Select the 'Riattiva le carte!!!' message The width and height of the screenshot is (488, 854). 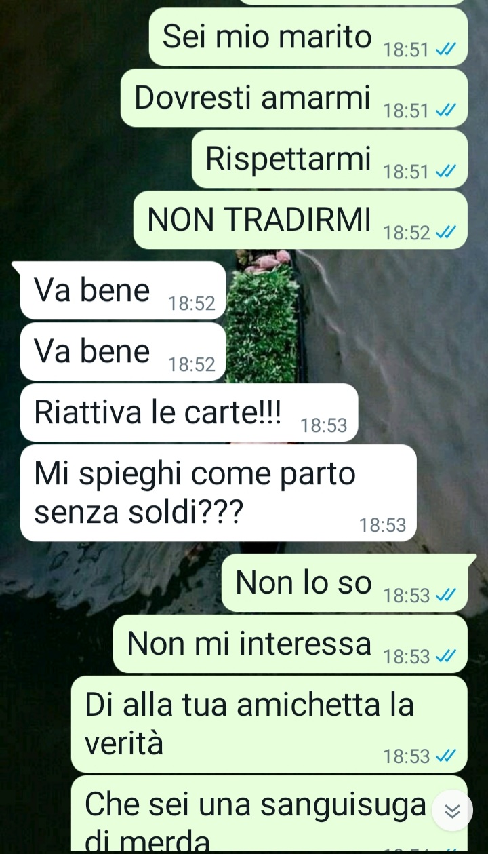click(189, 412)
